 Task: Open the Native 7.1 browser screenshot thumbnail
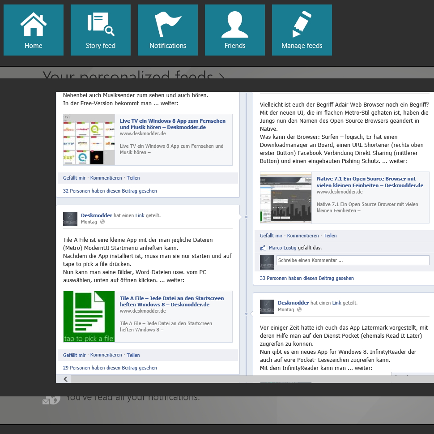point(286,198)
